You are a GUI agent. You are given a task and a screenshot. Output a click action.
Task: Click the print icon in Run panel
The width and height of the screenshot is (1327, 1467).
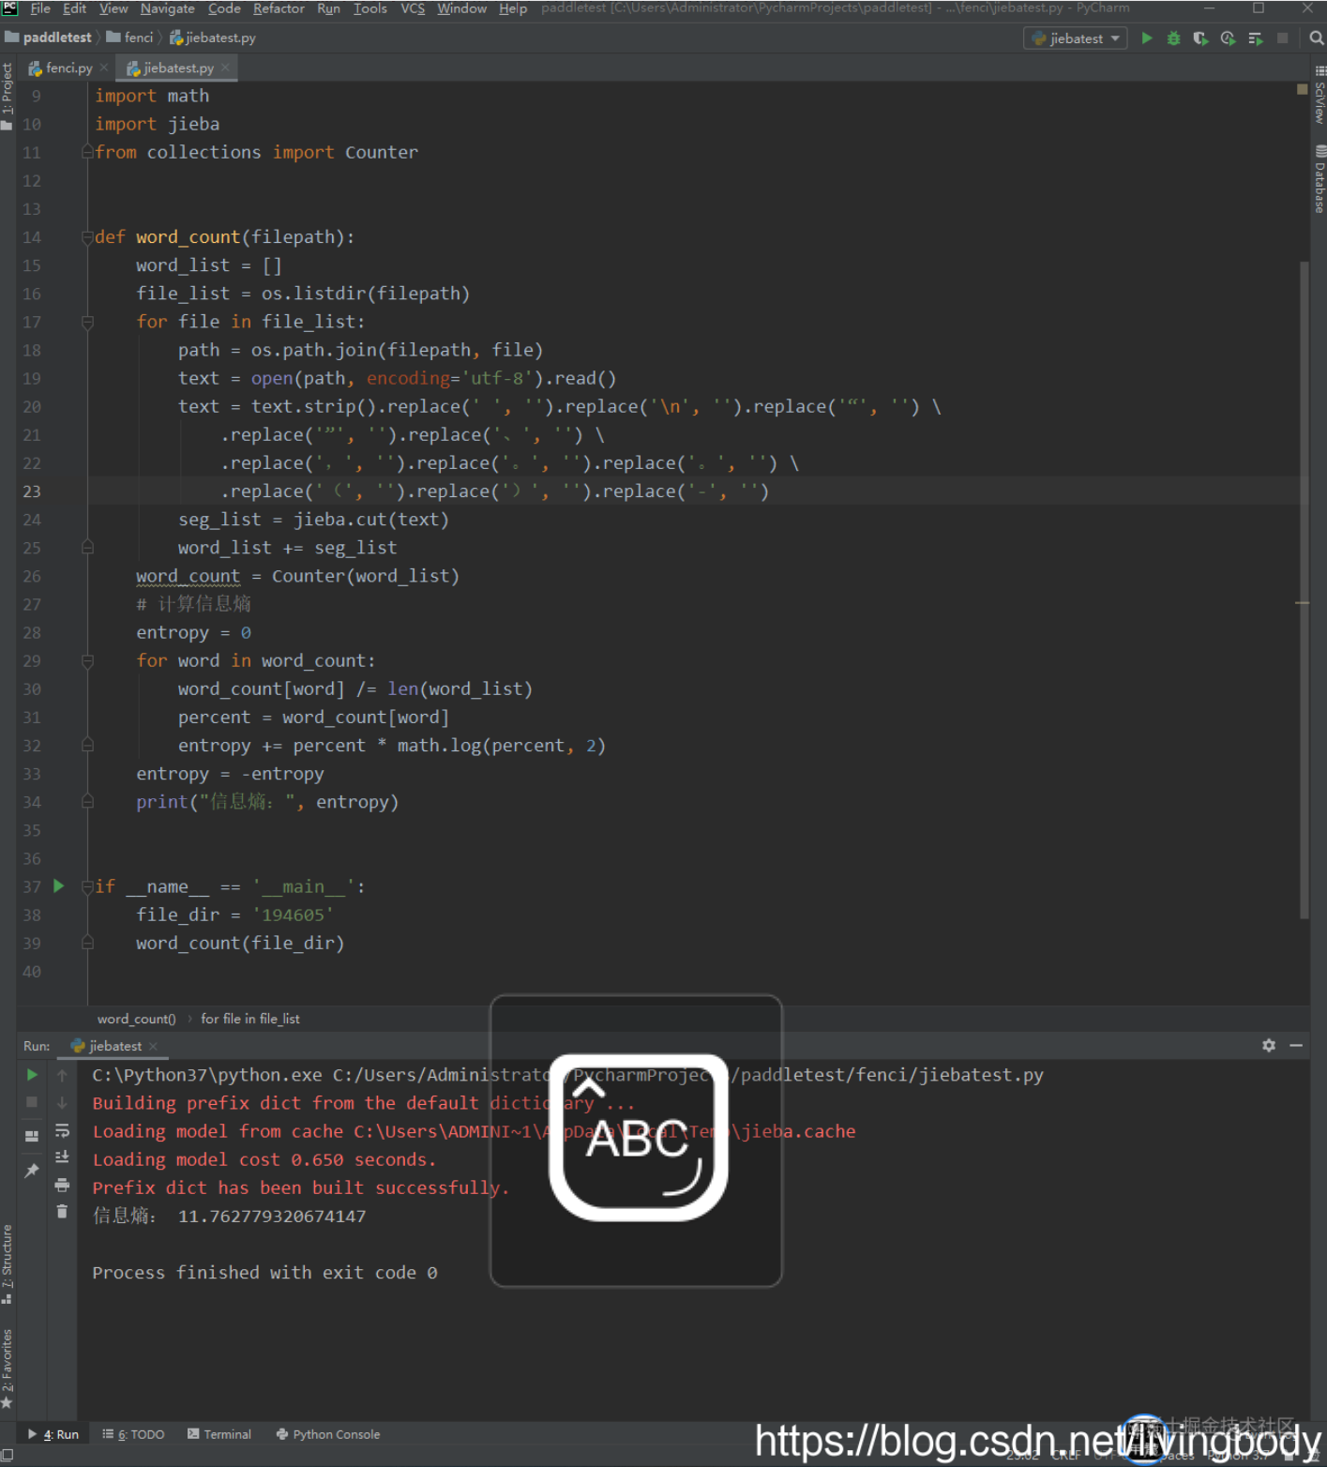[62, 1185]
